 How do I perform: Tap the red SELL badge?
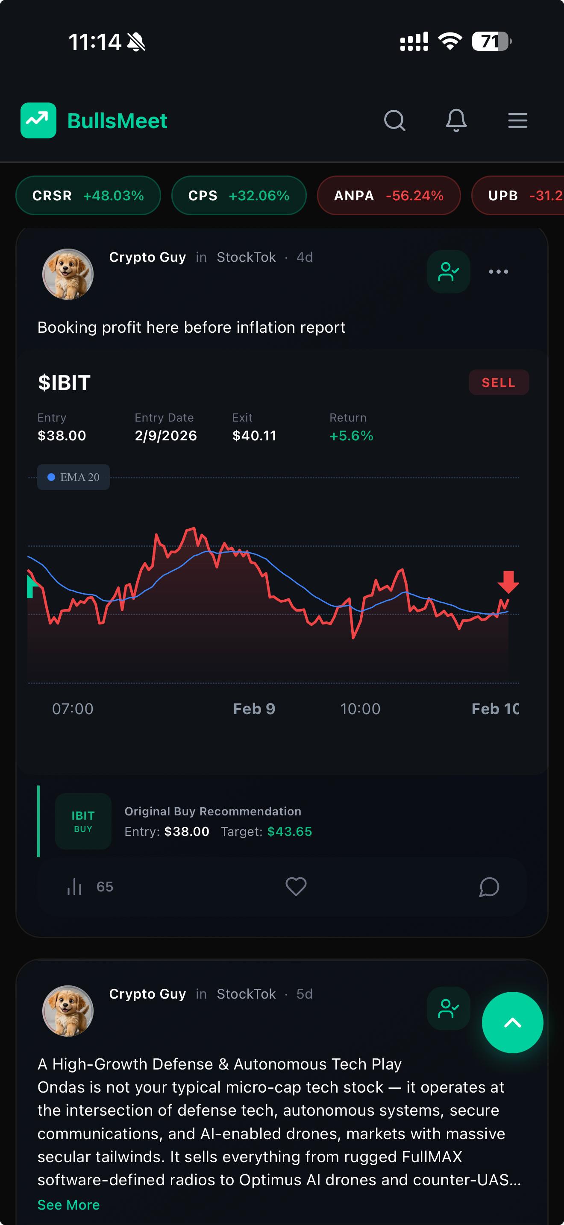498,382
